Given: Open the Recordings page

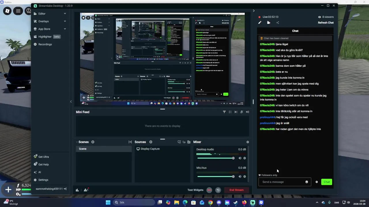Looking at the screenshot, I should 45,44.
